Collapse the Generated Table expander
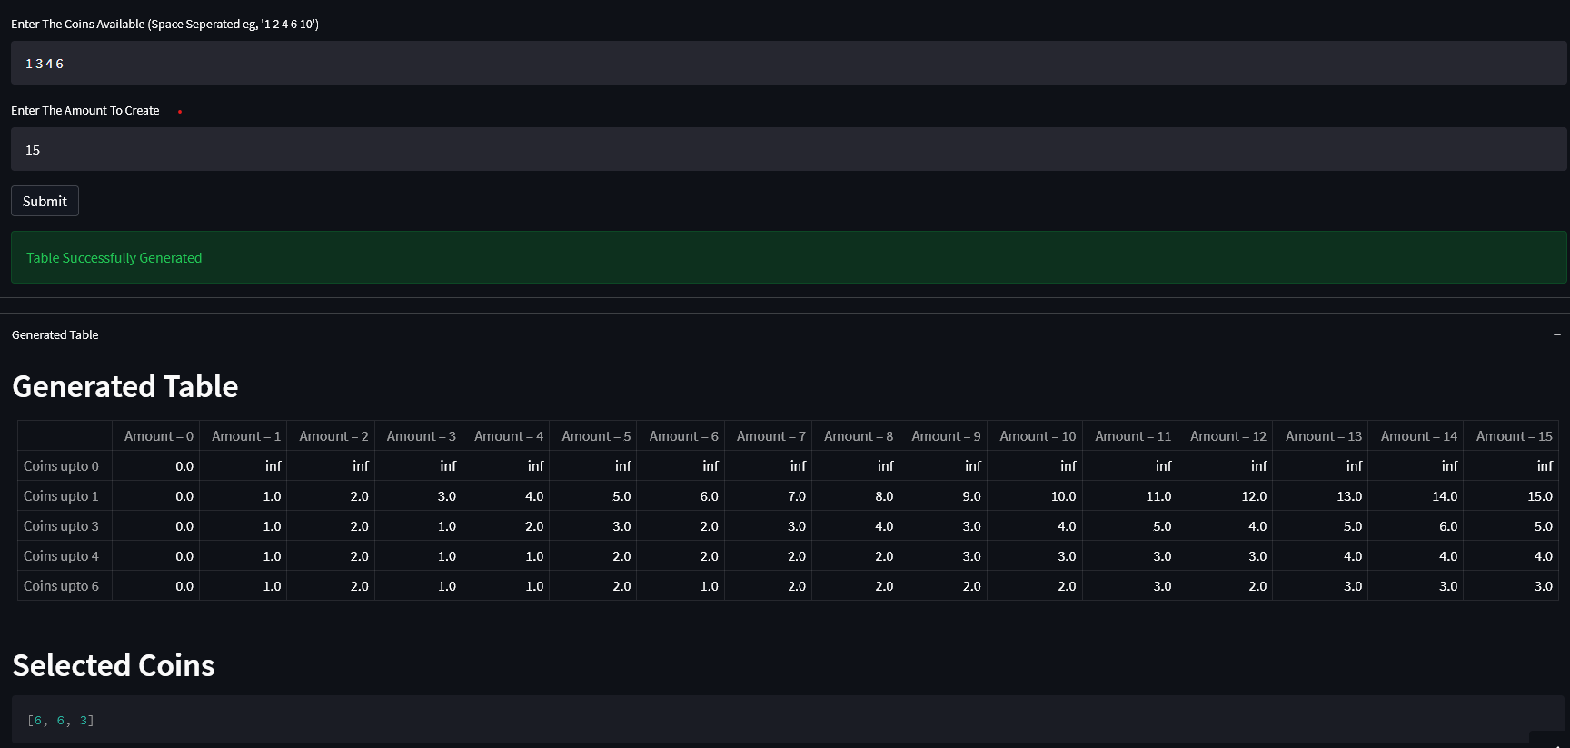The width and height of the screenshot is (1570, 748). click(785, 334)
